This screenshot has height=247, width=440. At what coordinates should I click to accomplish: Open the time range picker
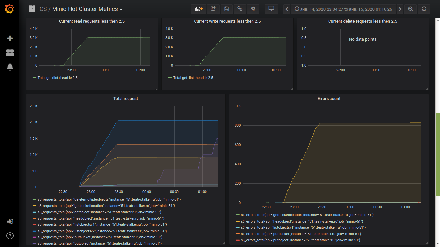343,9
